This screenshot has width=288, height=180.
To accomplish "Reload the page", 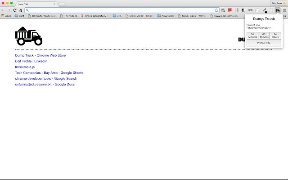I will click(x=15, y=10).
